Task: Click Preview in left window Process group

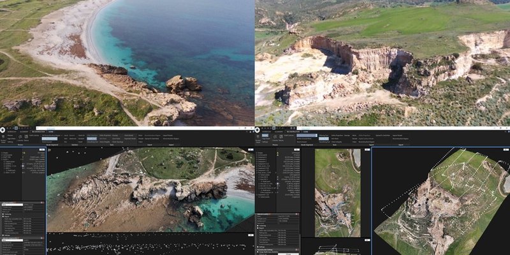Action: pyautogui.click(x=10, y=135)
